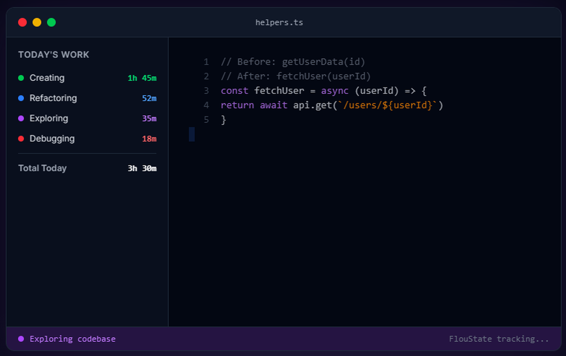The height and width of the screenshot is (356, 566).
Task: Click line number 3 in the editor
Action: tap(206, 90)
